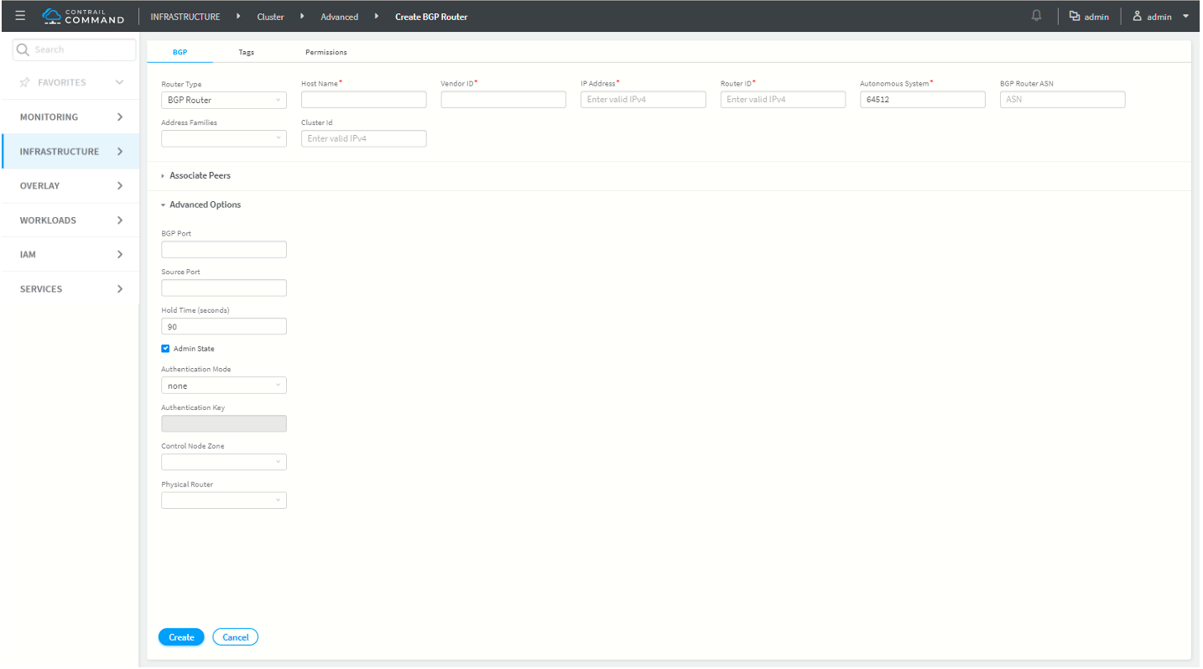Expand the IAM menu arrow
This screenshot has height=669, width=1203.
tap(120, 255)
